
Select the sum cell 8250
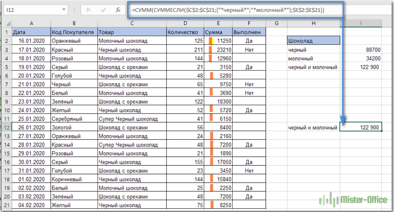[218, 205]
